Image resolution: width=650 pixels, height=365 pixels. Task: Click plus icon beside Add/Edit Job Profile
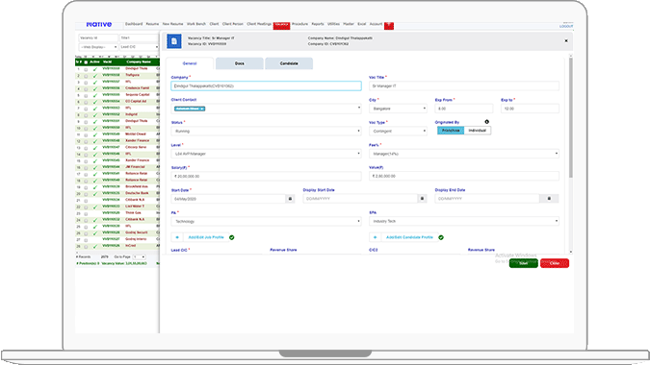pos(177,237)
